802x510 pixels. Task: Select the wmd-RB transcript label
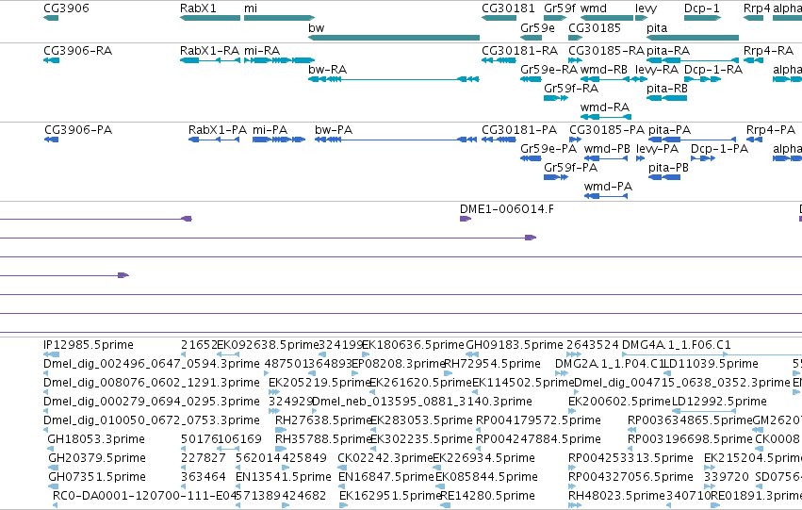603,69
